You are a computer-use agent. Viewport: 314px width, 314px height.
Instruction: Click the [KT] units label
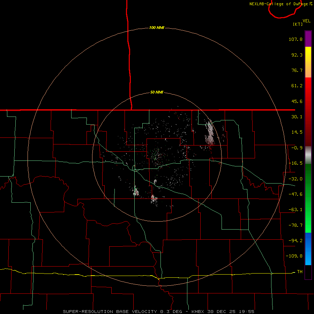click(x=298, y=24)
